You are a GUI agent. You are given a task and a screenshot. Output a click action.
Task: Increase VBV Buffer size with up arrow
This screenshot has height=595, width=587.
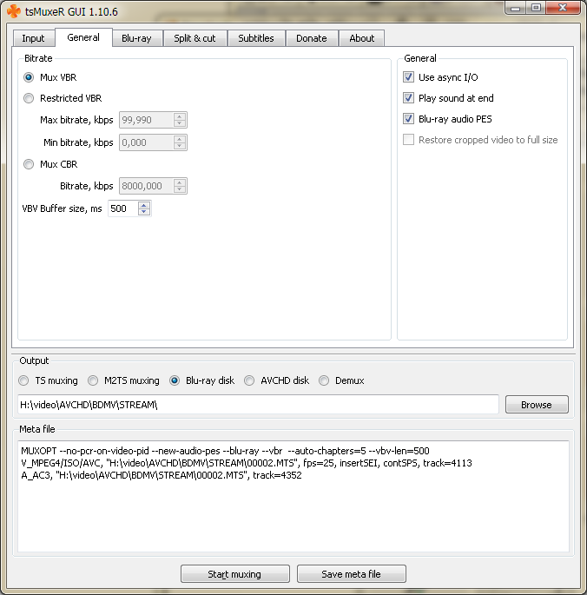[144, 205]
